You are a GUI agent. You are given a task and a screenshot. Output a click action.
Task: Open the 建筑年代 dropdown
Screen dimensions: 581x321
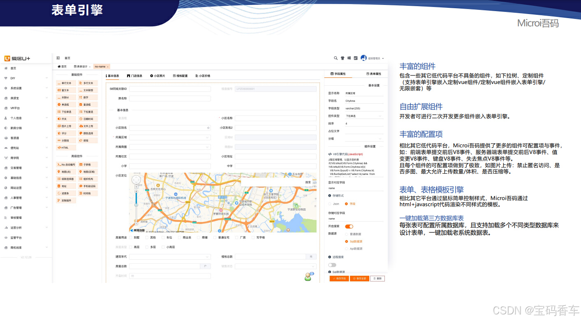coord(170,257)
